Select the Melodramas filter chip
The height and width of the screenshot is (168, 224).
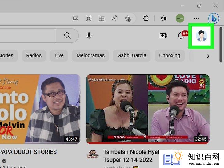90,55
